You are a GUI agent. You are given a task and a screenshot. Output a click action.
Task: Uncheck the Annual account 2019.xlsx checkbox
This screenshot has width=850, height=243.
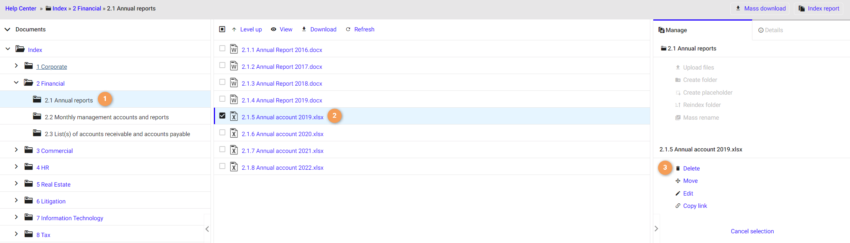coord(222,116)
